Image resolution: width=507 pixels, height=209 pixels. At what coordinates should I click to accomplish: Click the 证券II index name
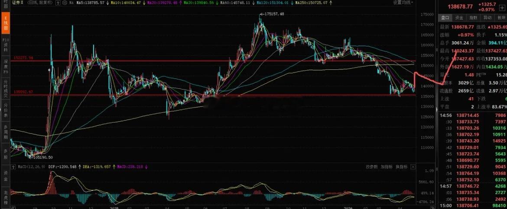[x=18, y=3]
